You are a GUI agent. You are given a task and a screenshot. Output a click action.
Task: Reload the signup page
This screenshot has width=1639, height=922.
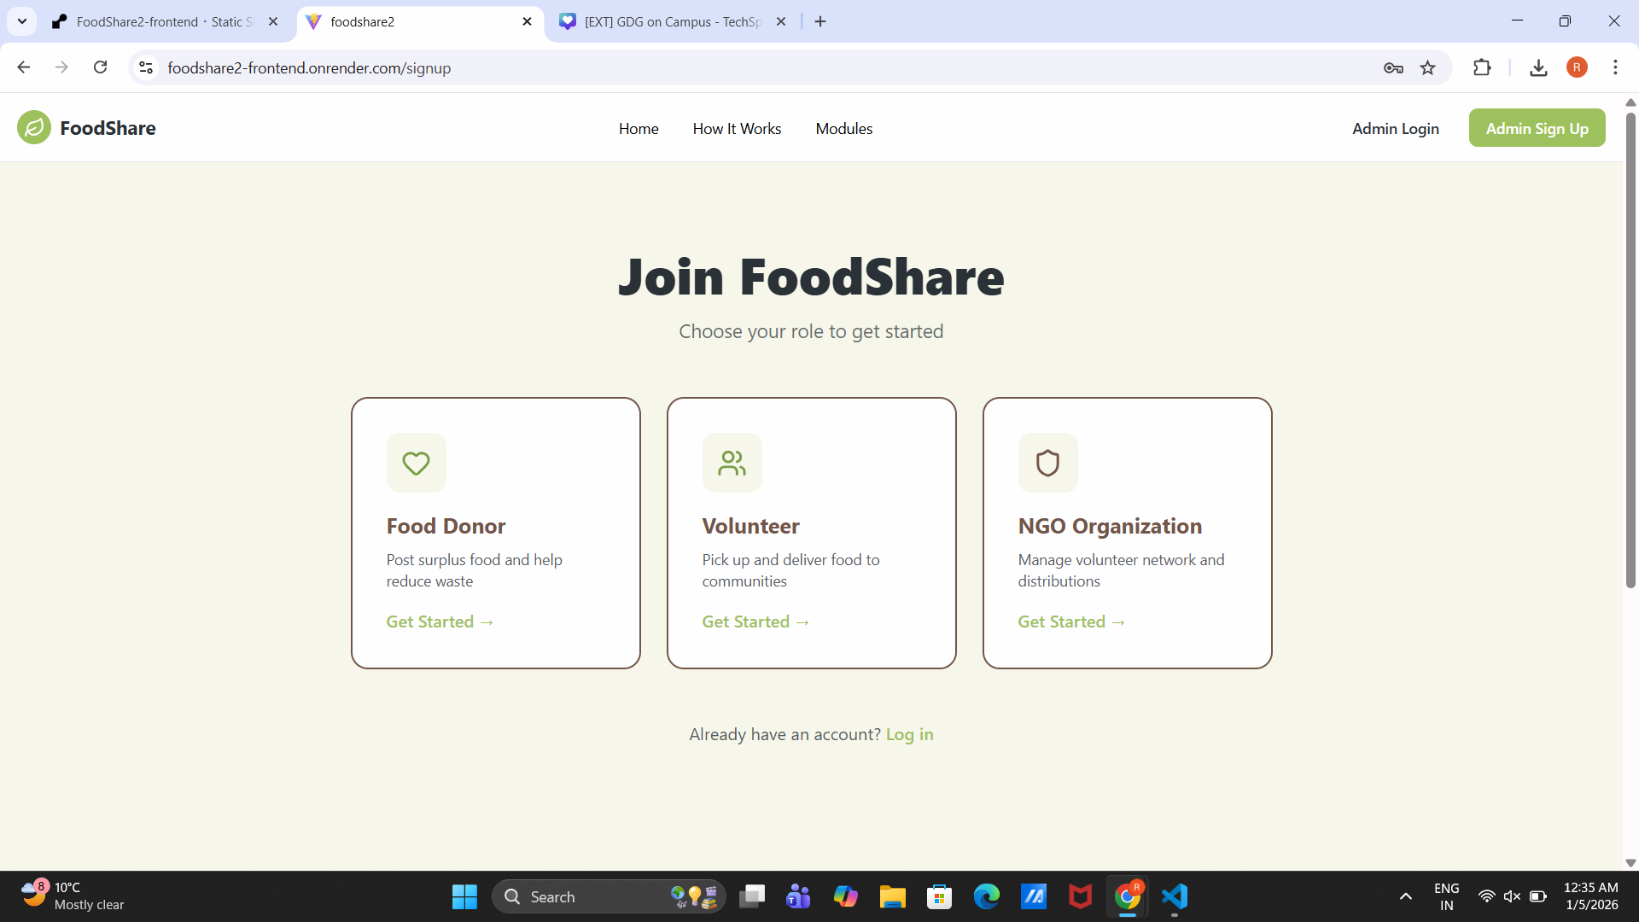(x=101, y=67)
